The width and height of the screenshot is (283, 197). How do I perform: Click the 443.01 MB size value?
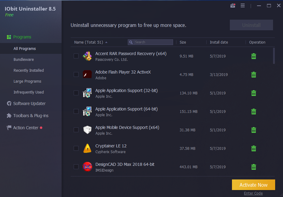click(x=188, y=167)
